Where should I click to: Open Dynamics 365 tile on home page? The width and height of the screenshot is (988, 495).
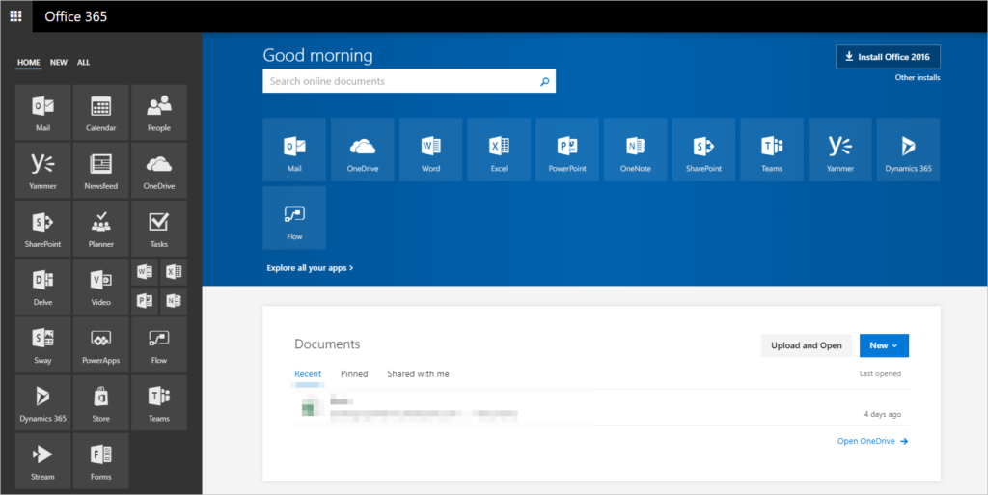click(x=908, y=150)
